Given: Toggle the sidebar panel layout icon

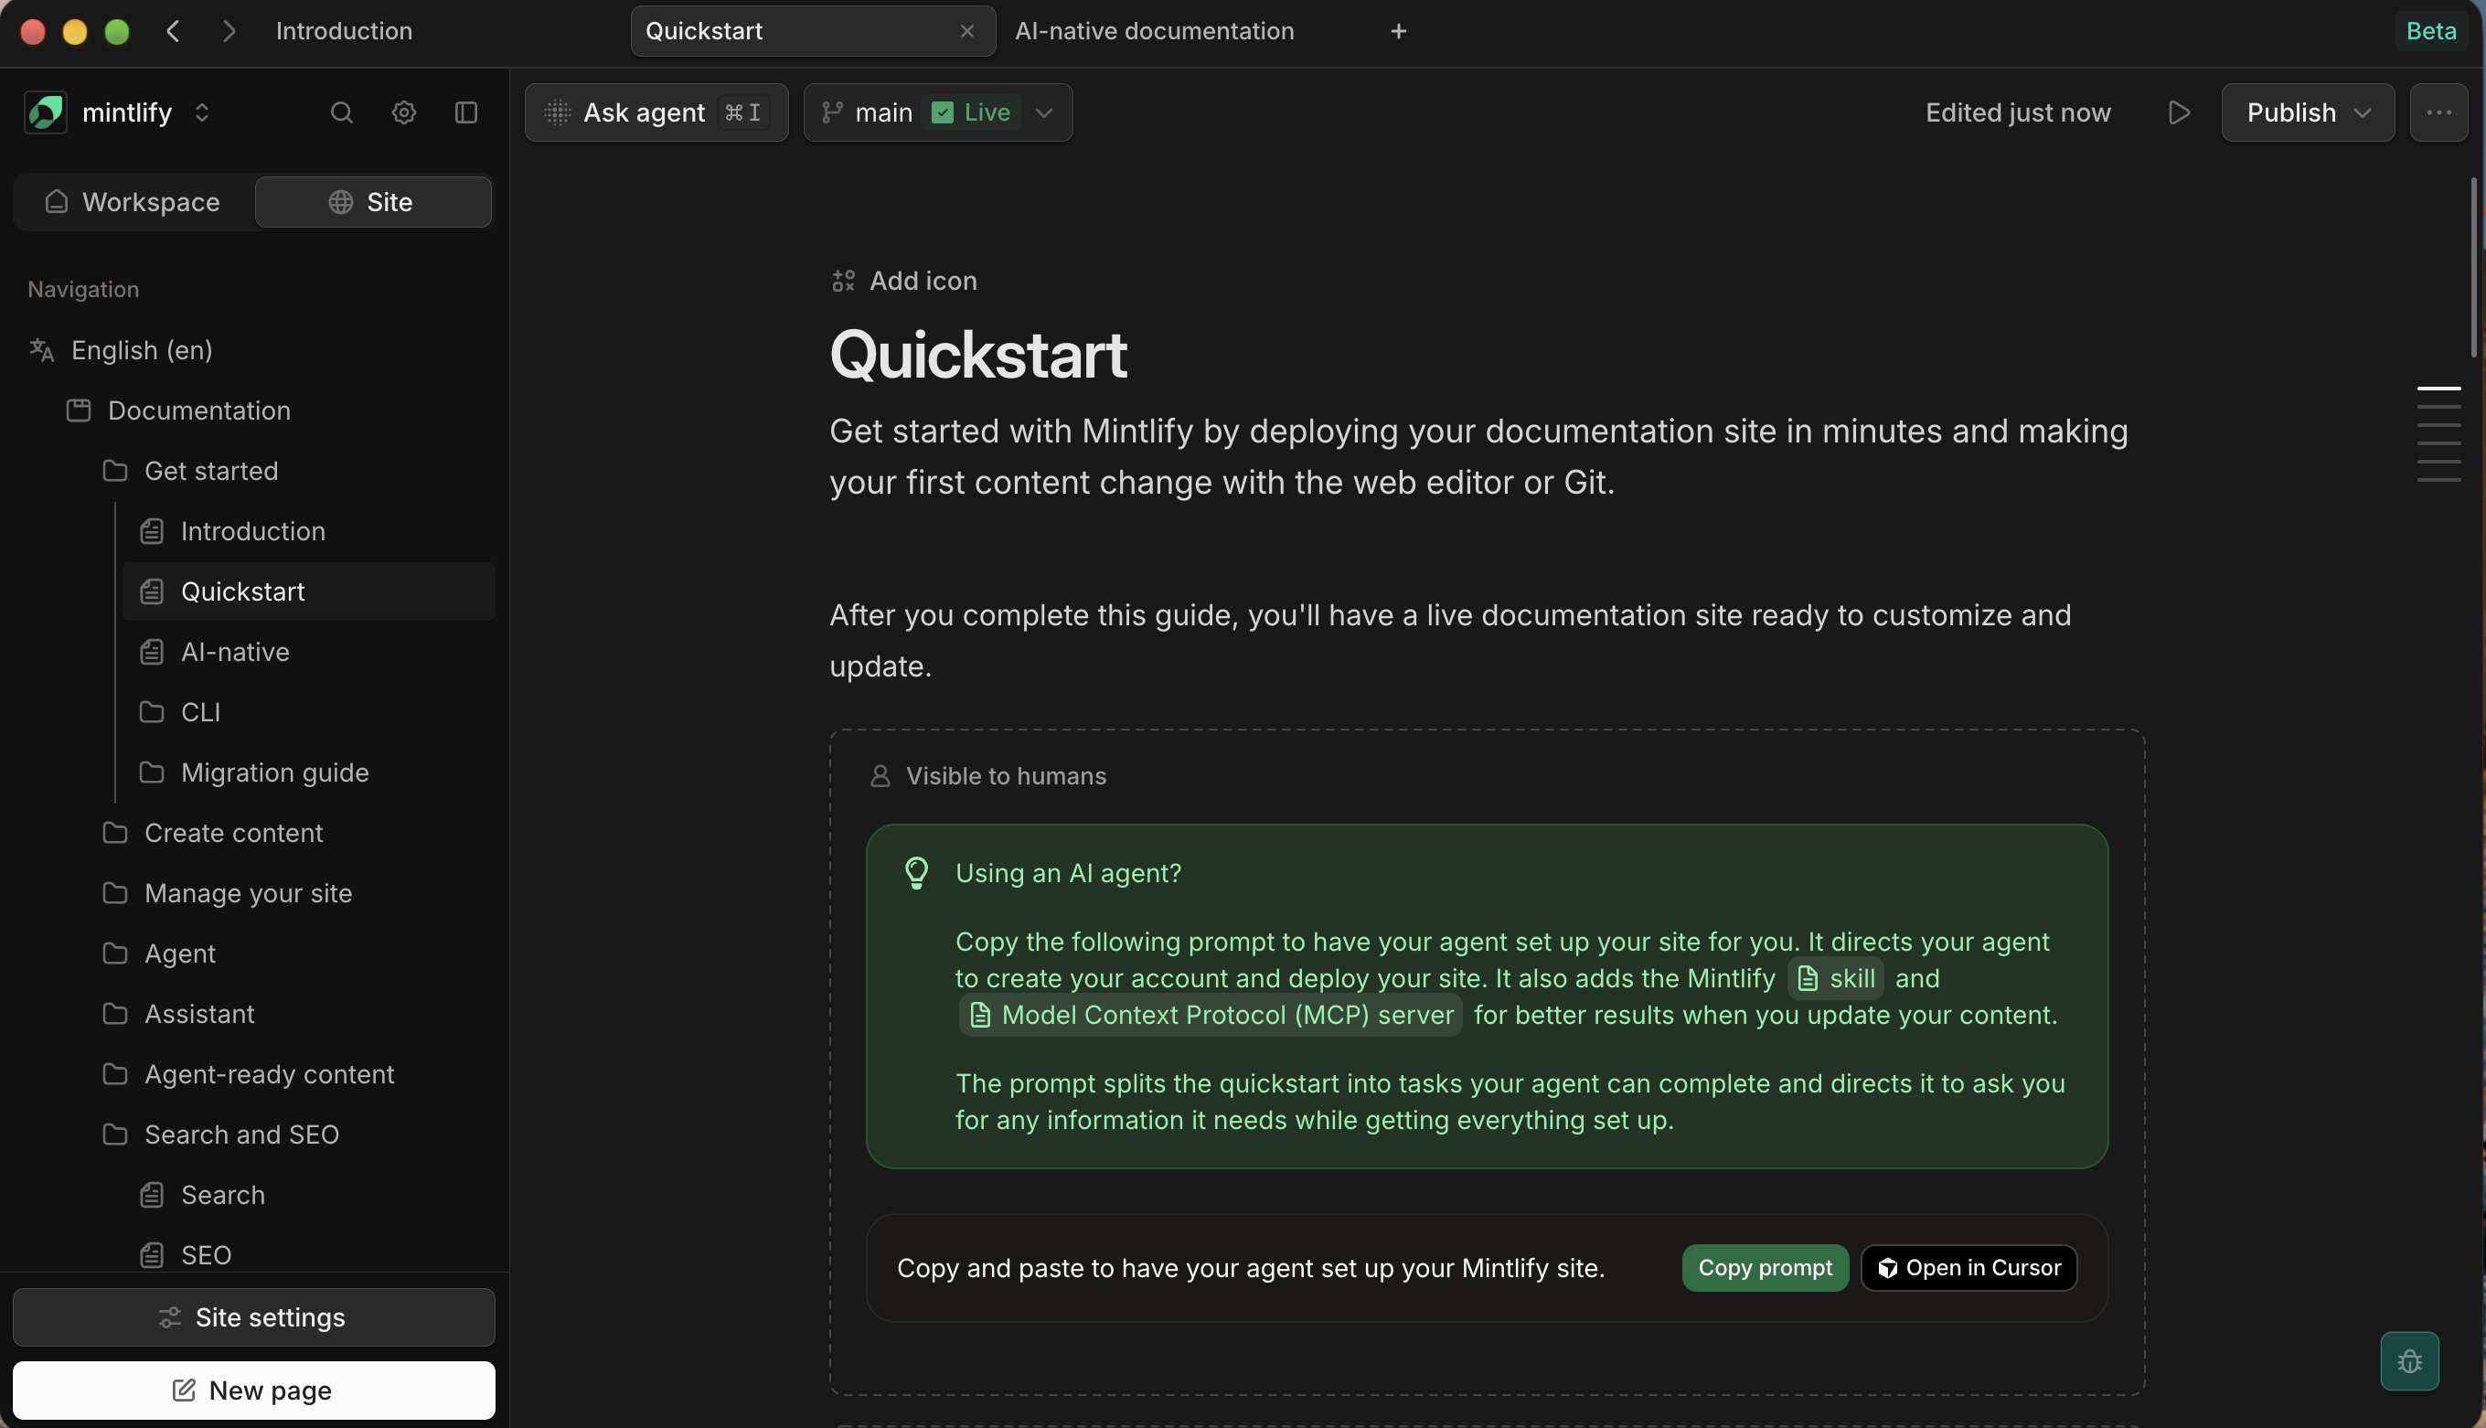Looking at the screenshot, I should [467, 112].
